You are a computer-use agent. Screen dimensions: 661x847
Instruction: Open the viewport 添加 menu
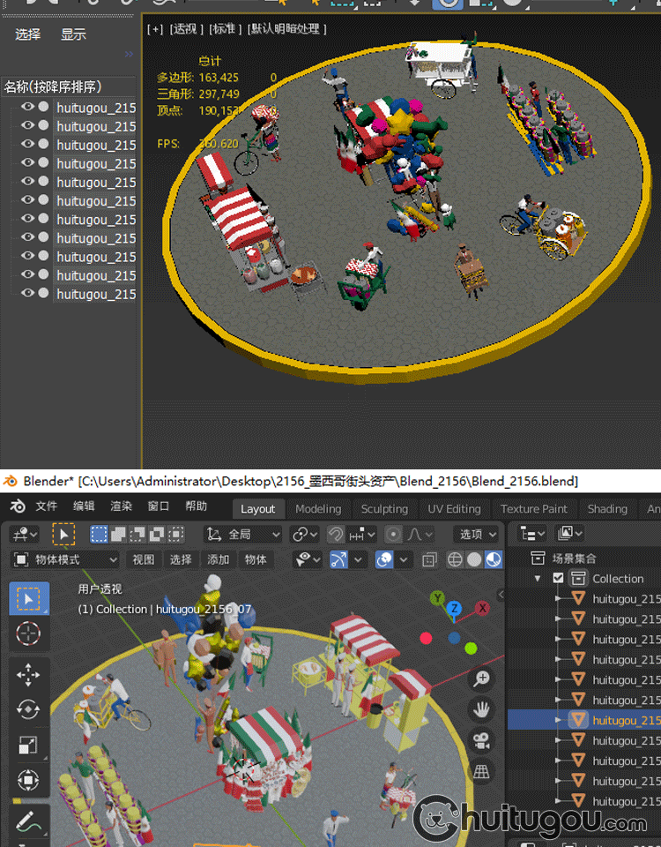218,559
